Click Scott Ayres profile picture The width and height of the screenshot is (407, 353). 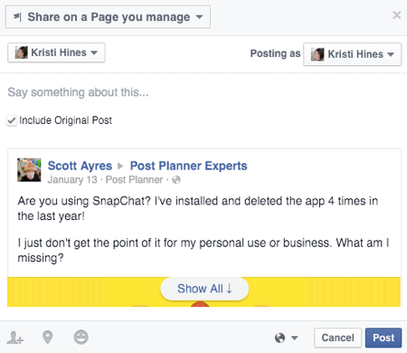pos(29,170)
